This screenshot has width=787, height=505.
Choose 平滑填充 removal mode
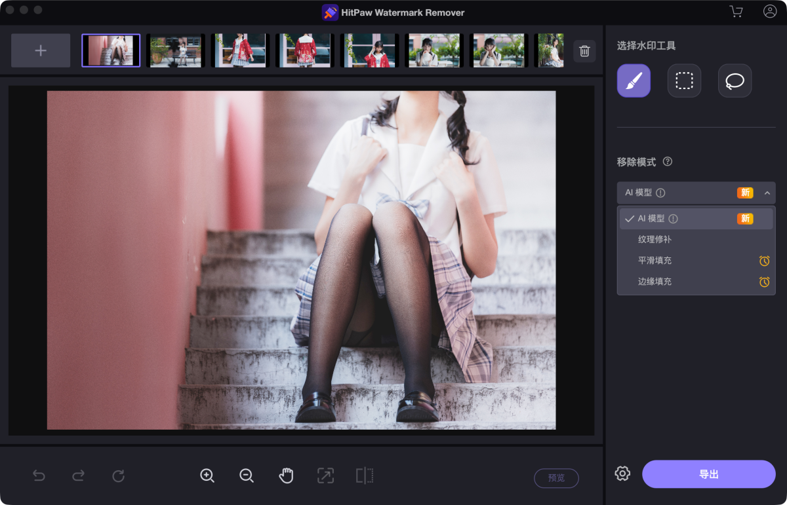[696, 261]
